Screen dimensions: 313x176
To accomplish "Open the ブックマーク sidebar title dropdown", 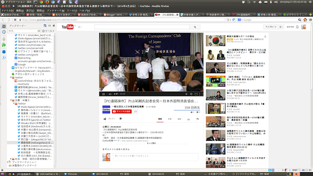I will click(x=18, y=26).
